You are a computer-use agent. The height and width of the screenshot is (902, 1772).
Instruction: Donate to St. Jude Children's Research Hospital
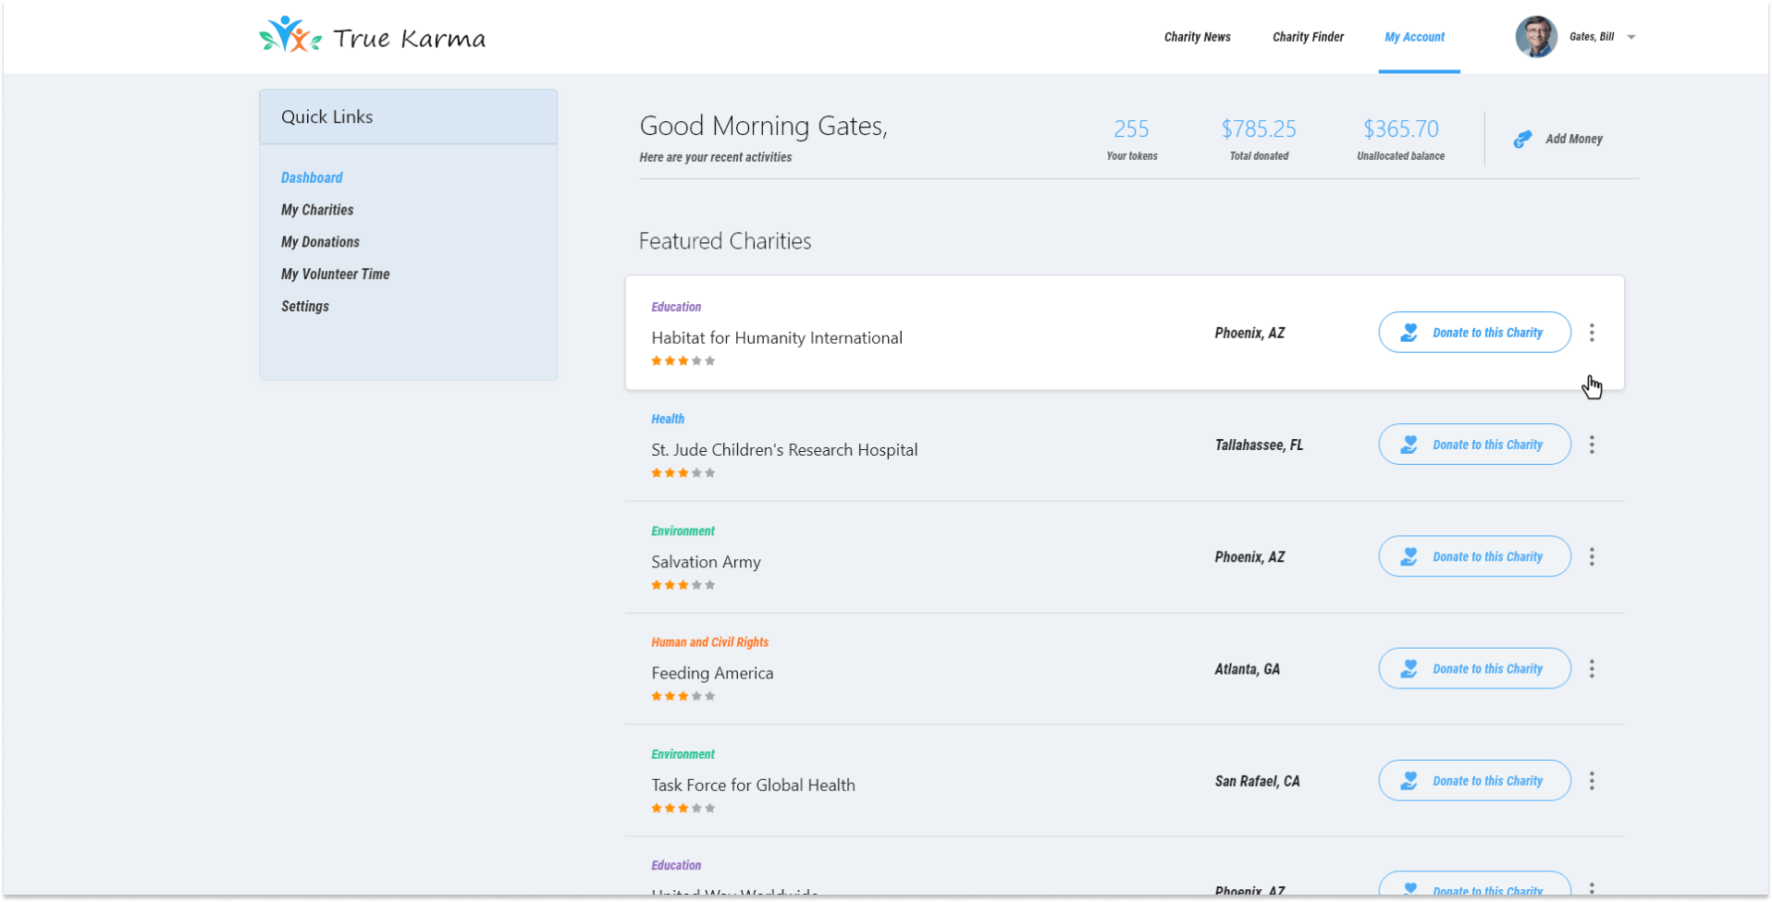(1474, 445)
